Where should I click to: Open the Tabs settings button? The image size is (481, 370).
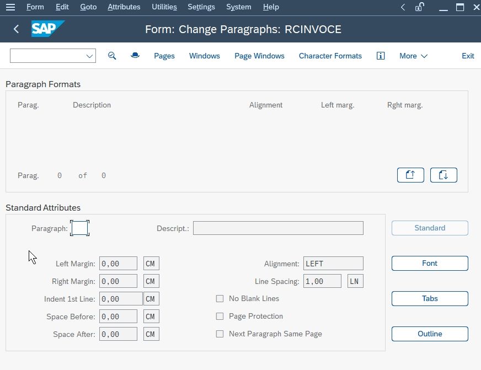[x=430, y=298]
